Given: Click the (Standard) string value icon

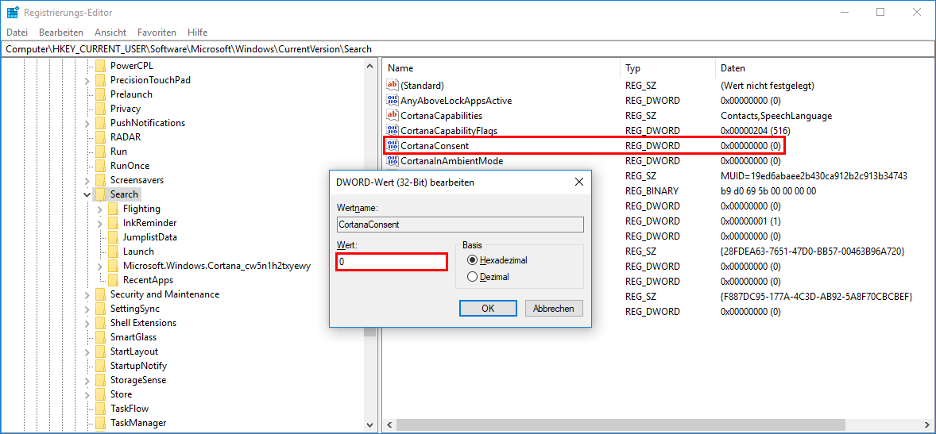Looking at the screenshot, I should click(393, 85).
